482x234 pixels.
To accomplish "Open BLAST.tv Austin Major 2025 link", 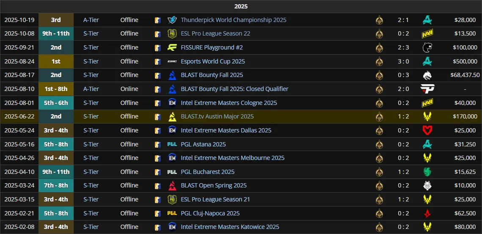I will (x=218, y=116).
